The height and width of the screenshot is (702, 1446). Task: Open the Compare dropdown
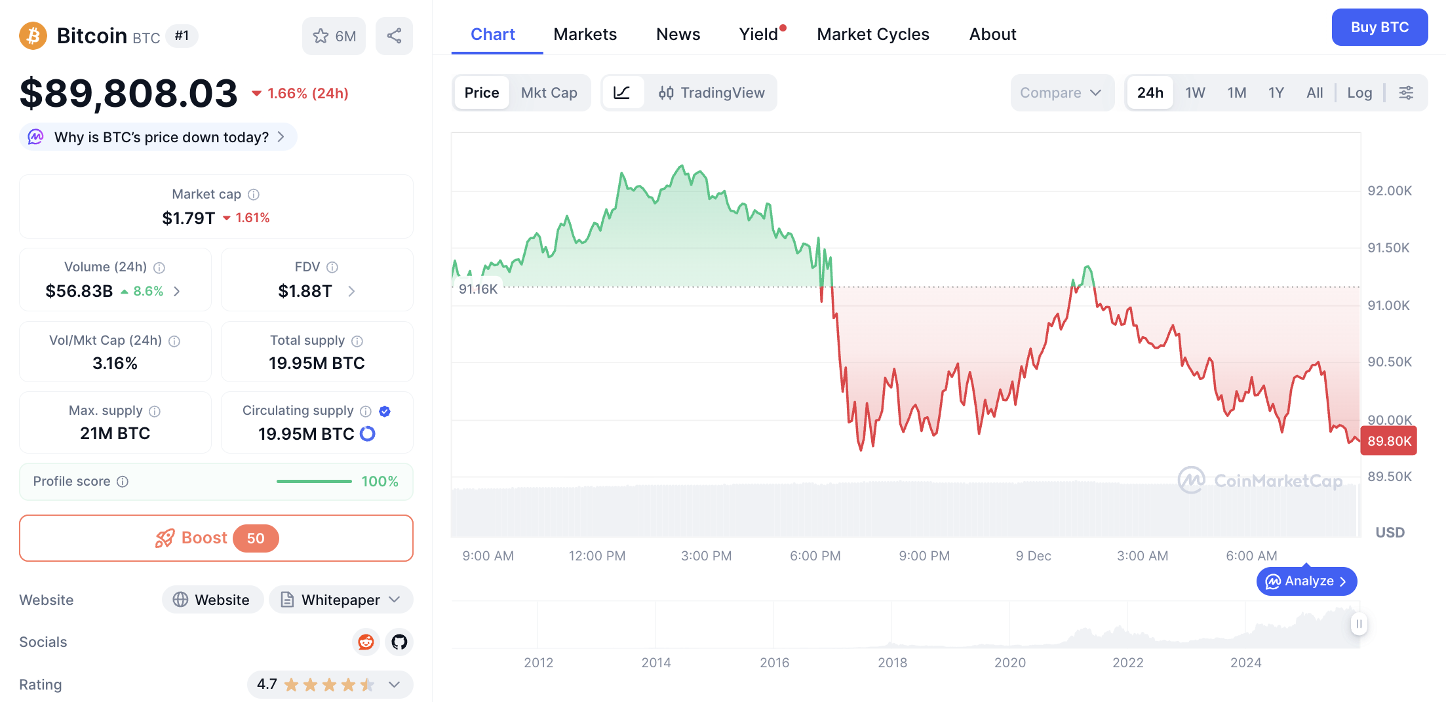point(1060,92)
